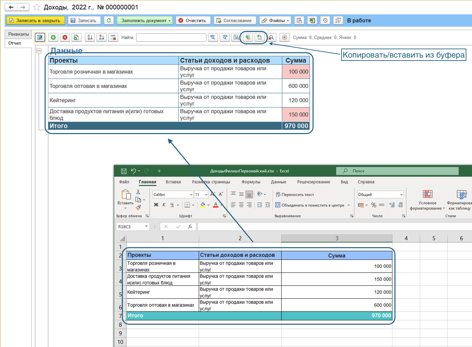
Task: Collapse the Данные group with minus box
Action: pyautogui.click(x=39, y=51)
